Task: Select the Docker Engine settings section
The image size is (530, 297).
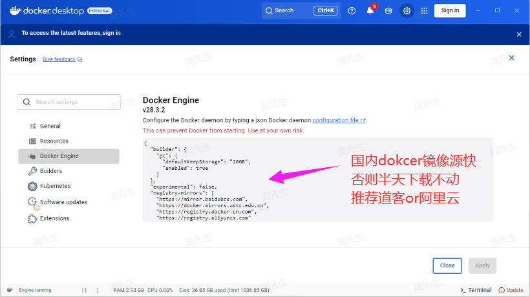Action: point(69,156)
